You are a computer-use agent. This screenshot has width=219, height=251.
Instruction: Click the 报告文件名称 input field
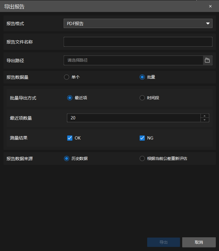[138, 42]
